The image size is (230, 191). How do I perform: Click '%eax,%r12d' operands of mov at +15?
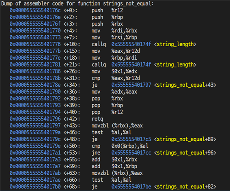point(126,51)
